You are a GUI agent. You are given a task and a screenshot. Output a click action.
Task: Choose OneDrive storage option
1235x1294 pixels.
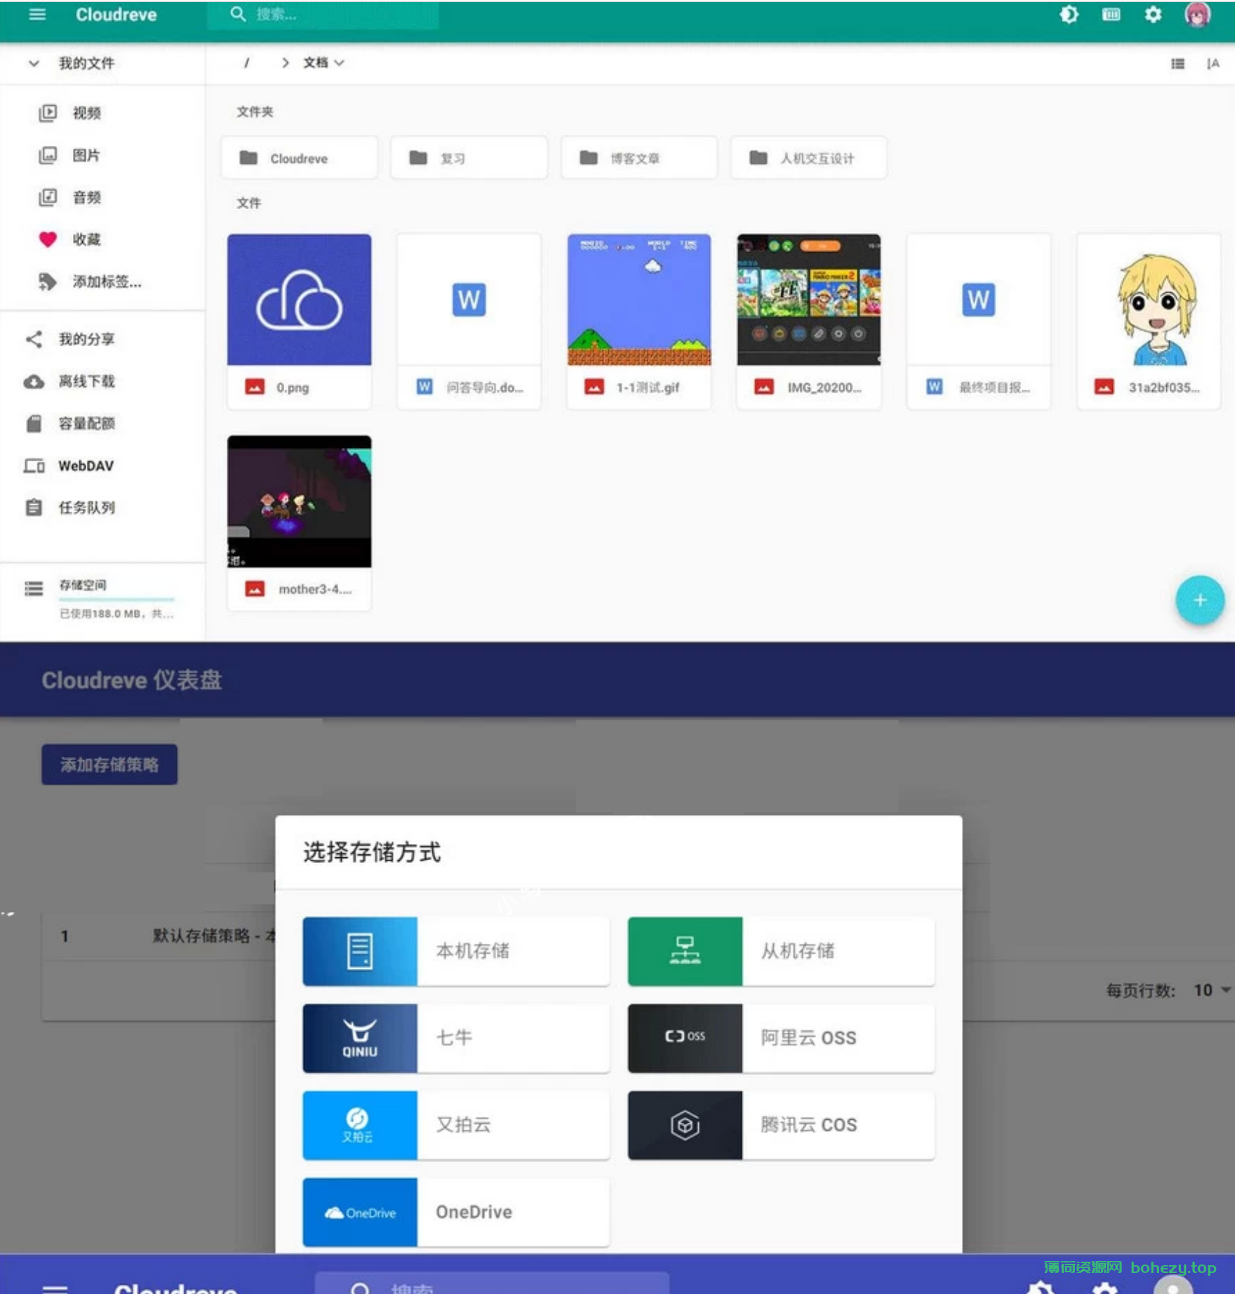point(456,1213)
